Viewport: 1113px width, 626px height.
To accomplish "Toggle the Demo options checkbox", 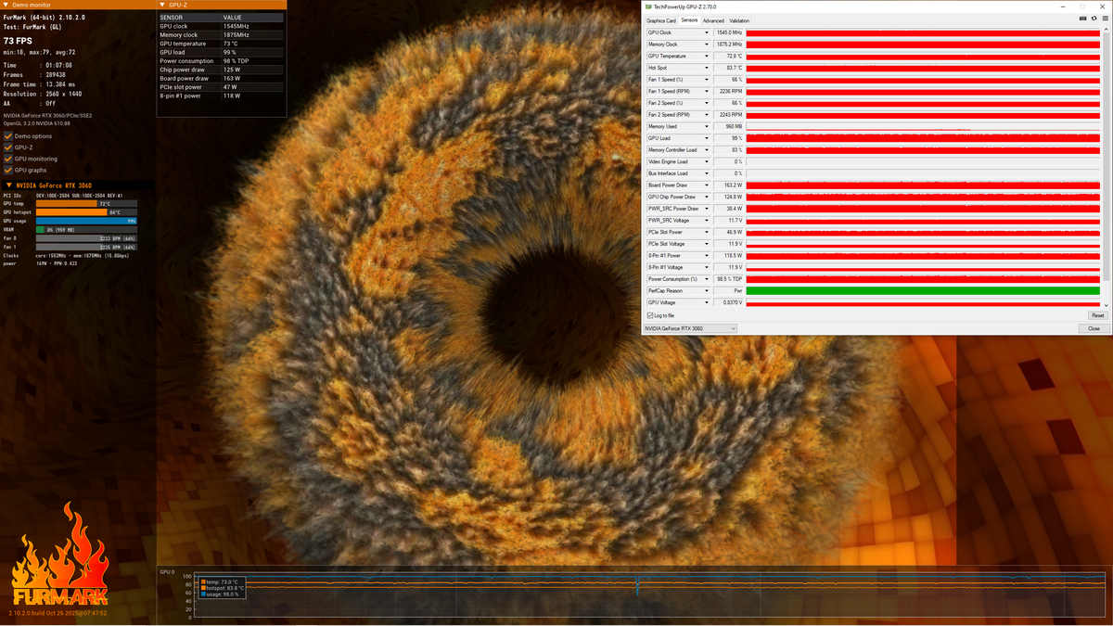I will (x=8, y=136).
